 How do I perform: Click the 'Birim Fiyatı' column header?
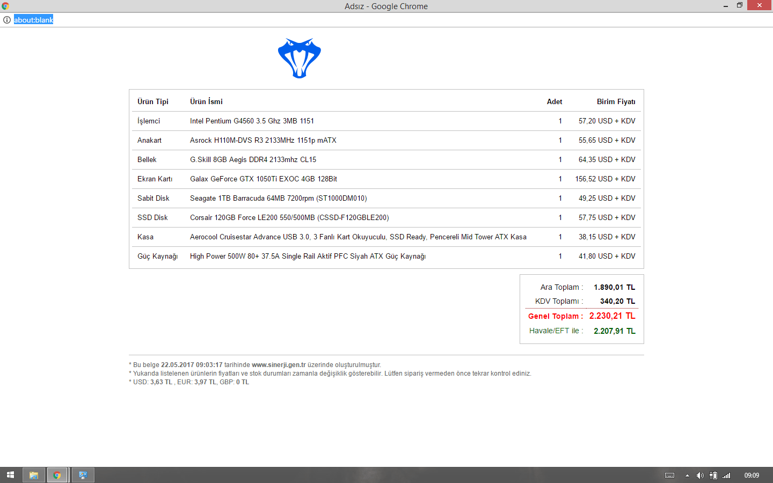pyautogui.click(x=616, y=101)
